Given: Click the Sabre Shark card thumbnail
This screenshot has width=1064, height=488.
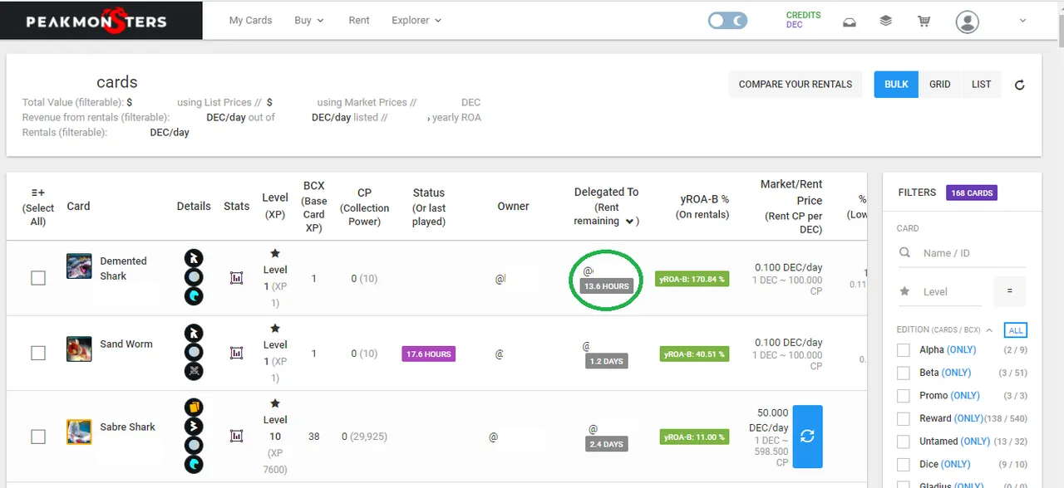Looking at the screenshot, I should point(79,432).
